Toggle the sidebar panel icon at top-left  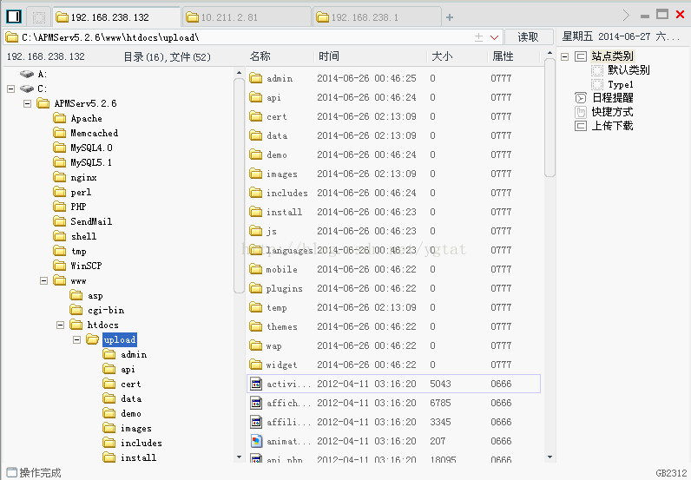click(14, 16)
